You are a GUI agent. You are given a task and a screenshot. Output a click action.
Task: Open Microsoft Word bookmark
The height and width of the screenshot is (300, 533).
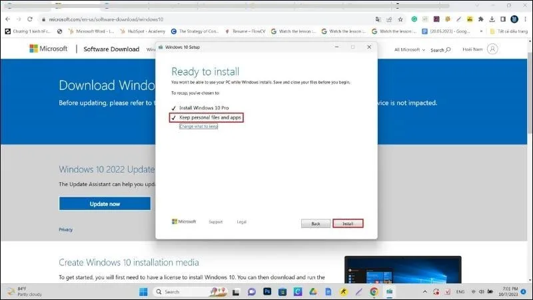tap(91, 31)
